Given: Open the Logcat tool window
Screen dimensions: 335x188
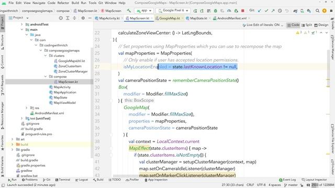Looking at the screenshot, I should tap(82, 180).
